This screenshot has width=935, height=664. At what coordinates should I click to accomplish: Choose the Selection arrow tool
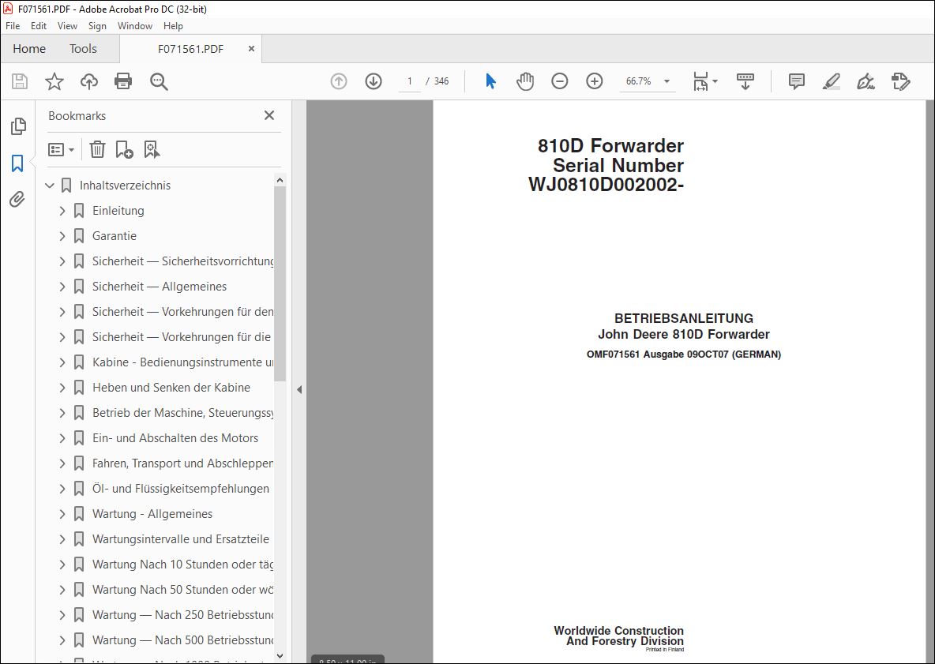490,81
